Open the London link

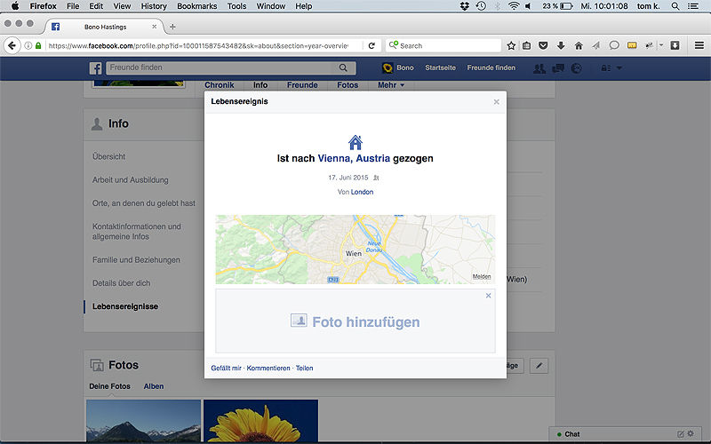pos(362,192)
